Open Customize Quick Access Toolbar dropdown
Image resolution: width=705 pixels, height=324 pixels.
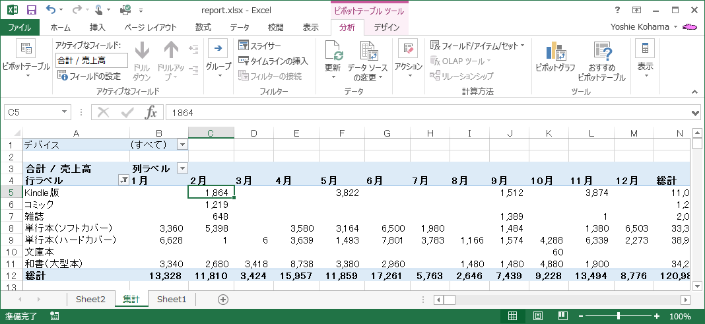point(141,10)
